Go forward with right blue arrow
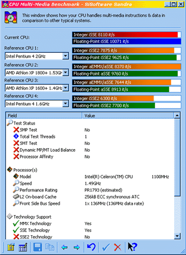 [76, 247]
